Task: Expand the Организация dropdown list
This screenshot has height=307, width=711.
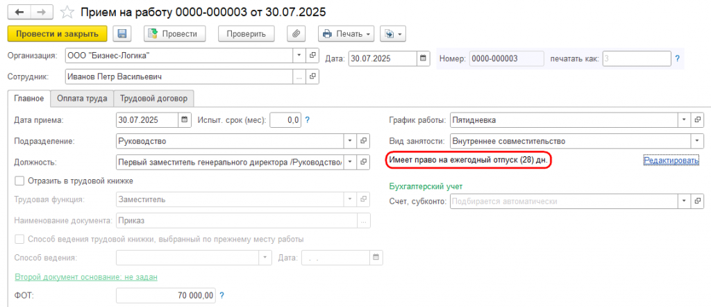Action: pos(299,56)
